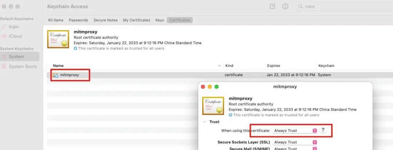The height and width of the screenshot is (150, 393).
Task: Switch to the My Certificates tab
Action: click(x=136, y=20)
